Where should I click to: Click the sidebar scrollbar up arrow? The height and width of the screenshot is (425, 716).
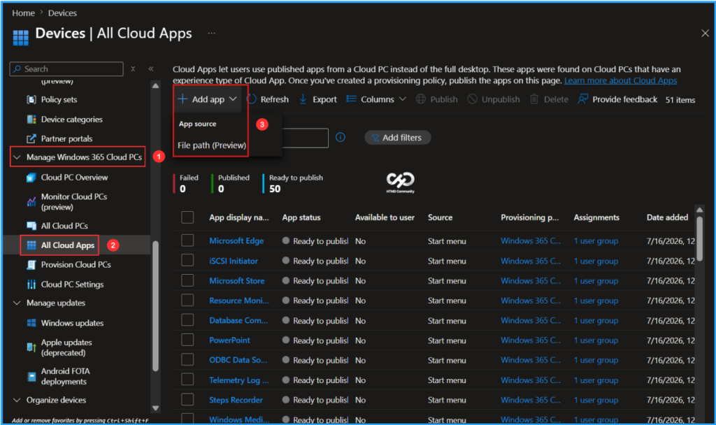pyautogui.click(x=155, y=85)
